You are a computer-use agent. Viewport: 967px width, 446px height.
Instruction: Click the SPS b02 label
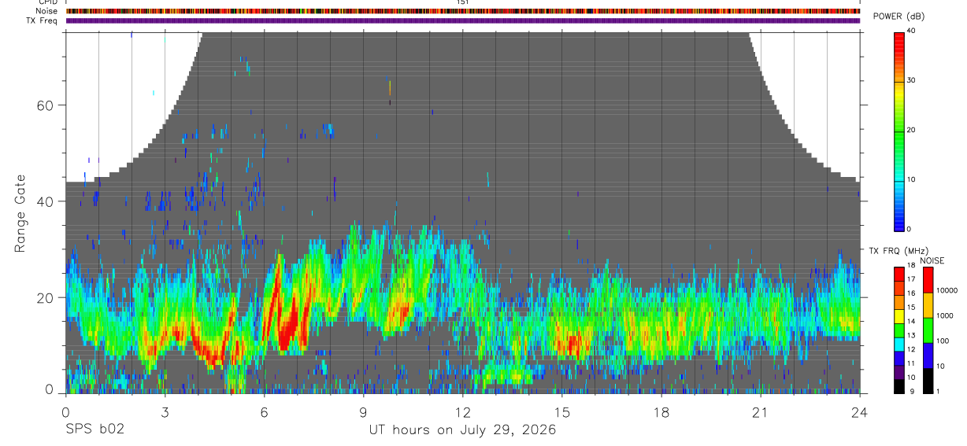94,430
